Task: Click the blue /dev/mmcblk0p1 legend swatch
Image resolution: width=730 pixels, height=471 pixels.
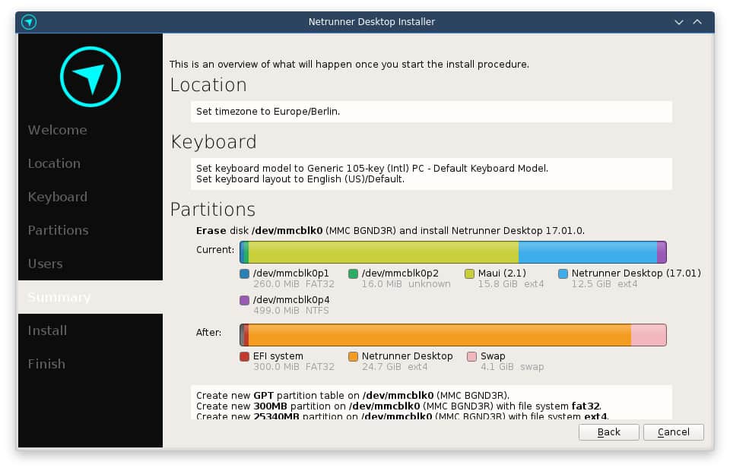Action: pos(244,273)
